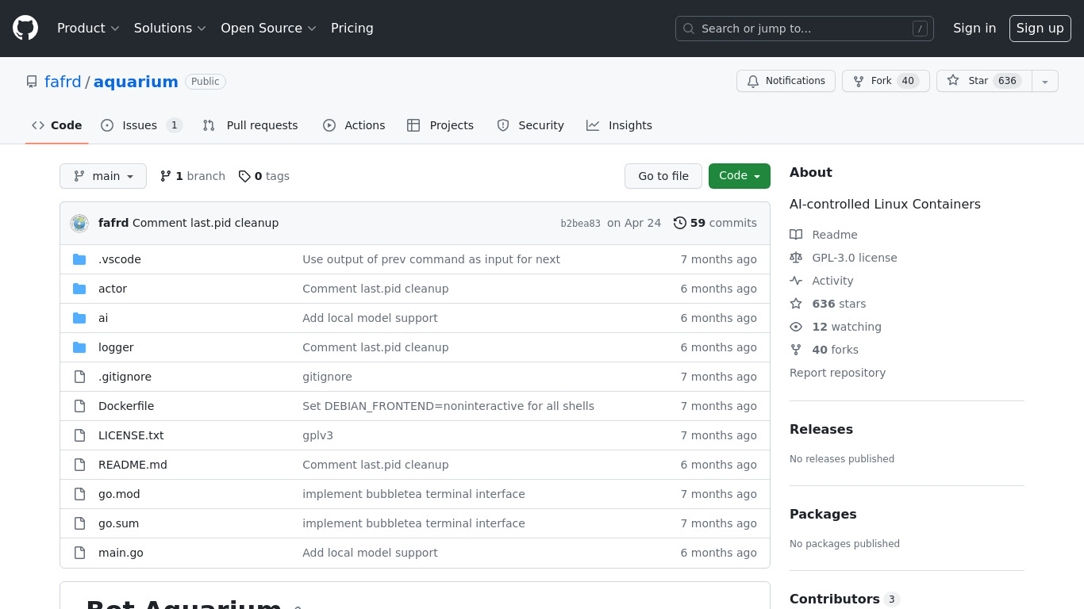Click the eye icon beside 12 watching
1084x609 pixels.
pos(796,327)
